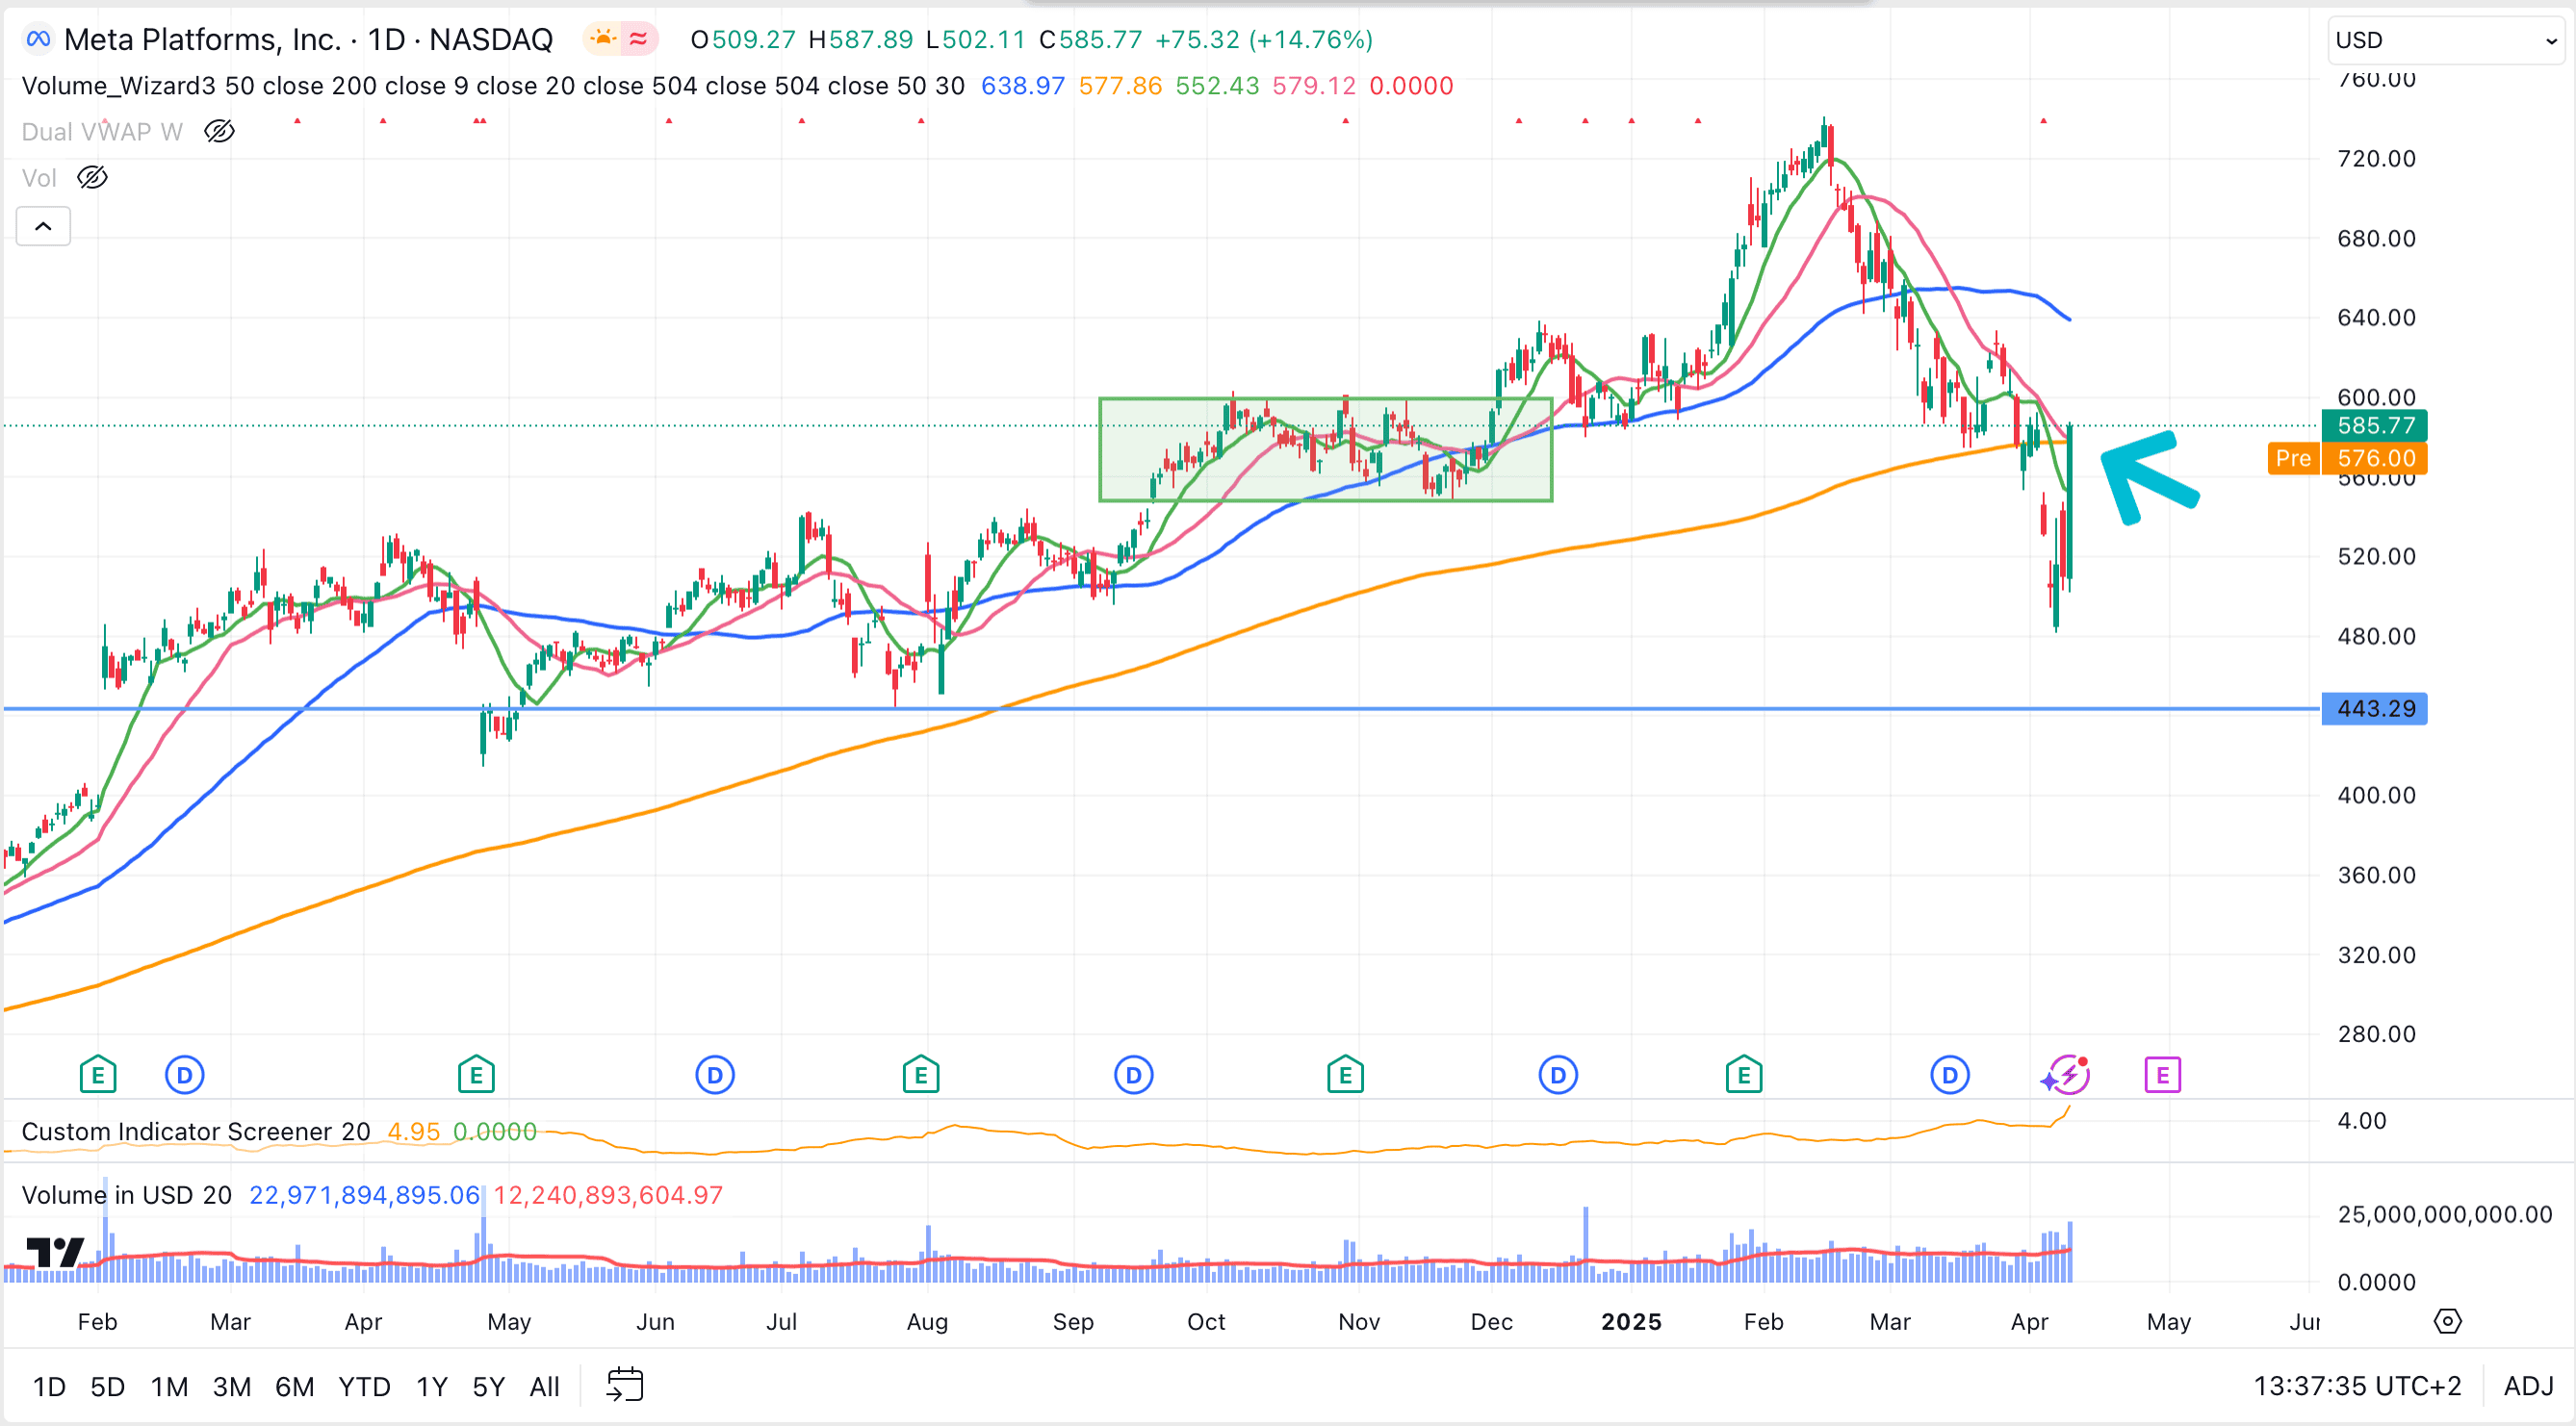Switch to 5Y time range
Viewport: 2576px width, 1426px height.
pos(488,1386)
